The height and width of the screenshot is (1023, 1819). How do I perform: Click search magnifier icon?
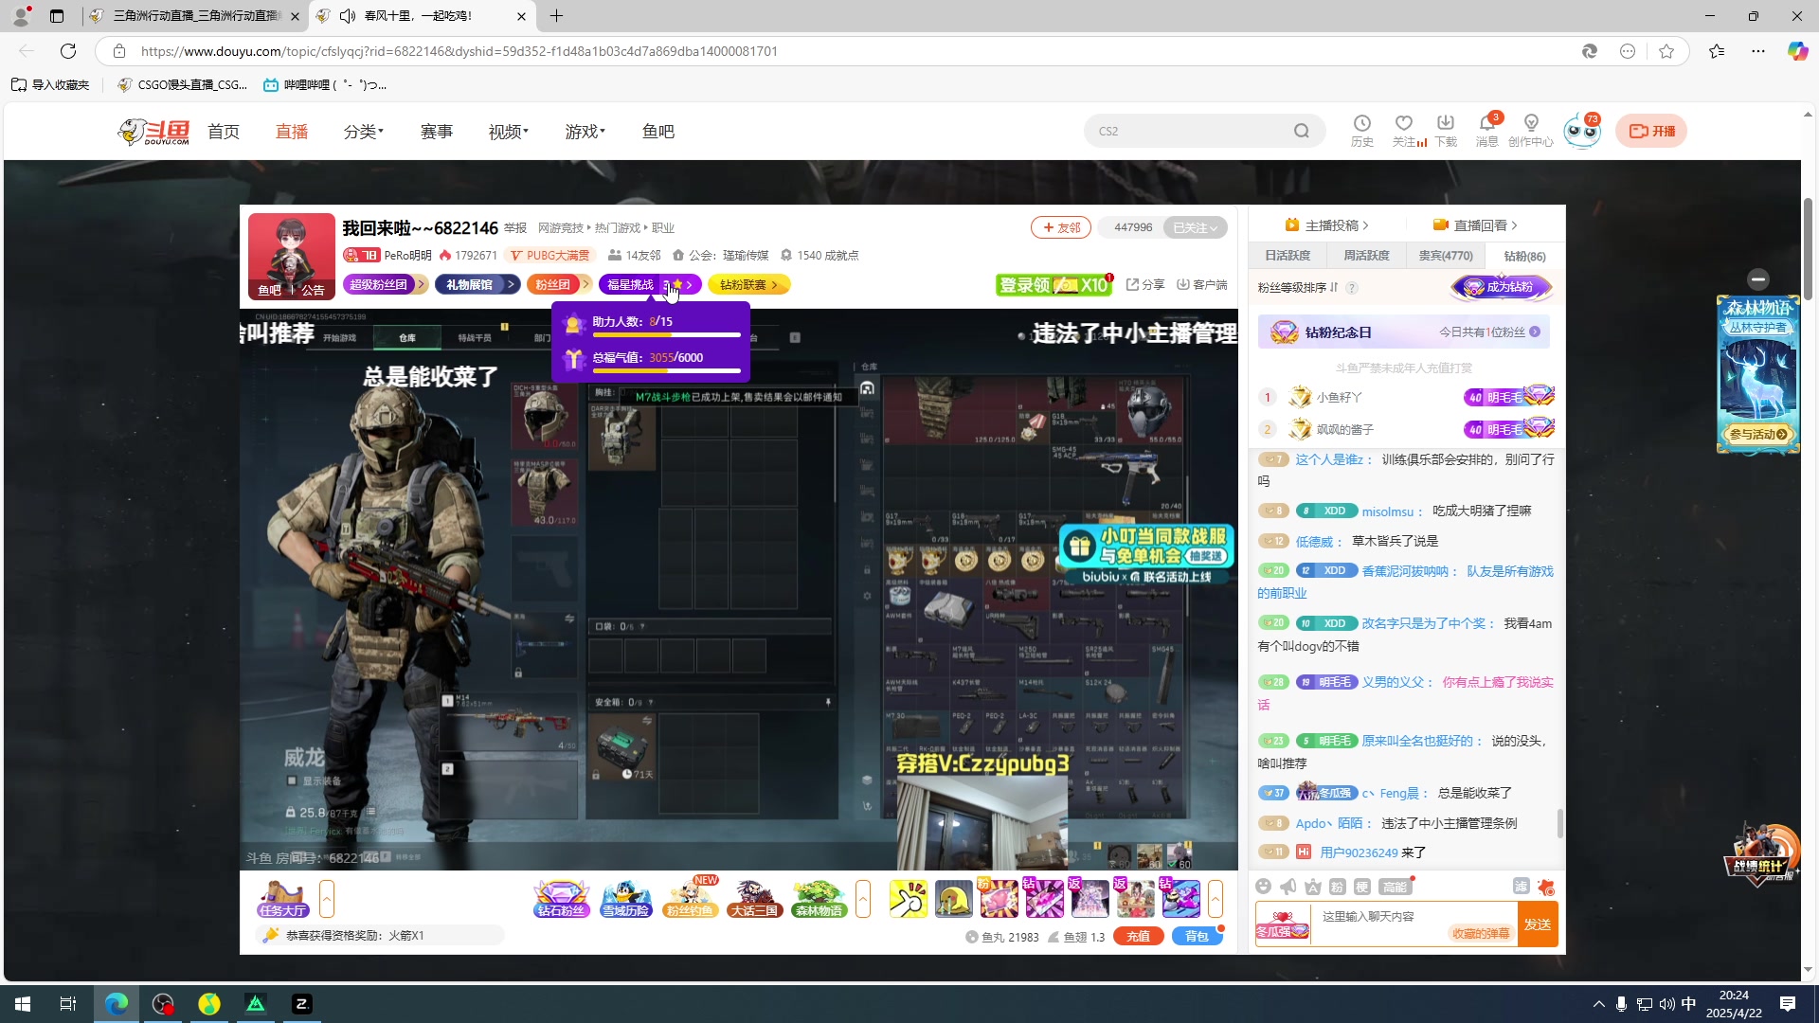(x=1302, y=131)
